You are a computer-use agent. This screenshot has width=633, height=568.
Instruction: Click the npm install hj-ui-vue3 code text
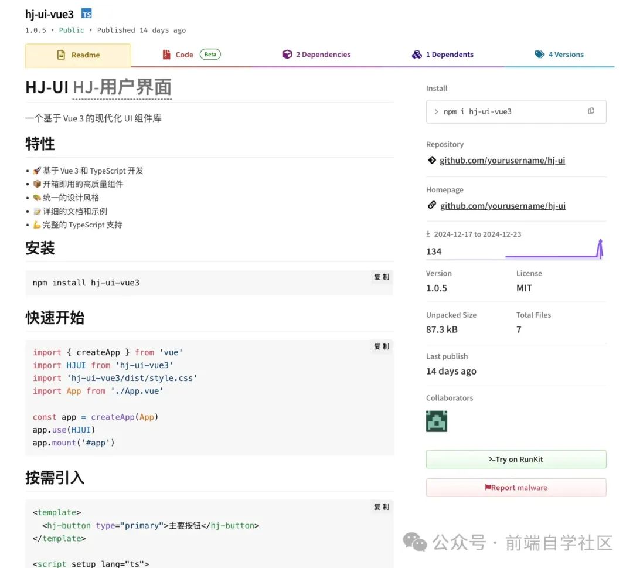[86, 283]
